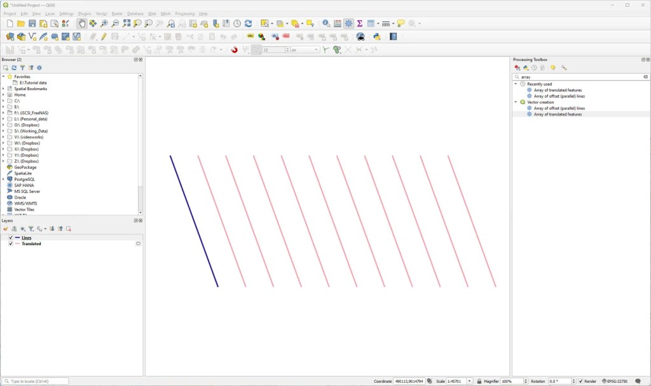Open the Vector menu
Screen dimensions: 651x386
(x=101, y=13)
